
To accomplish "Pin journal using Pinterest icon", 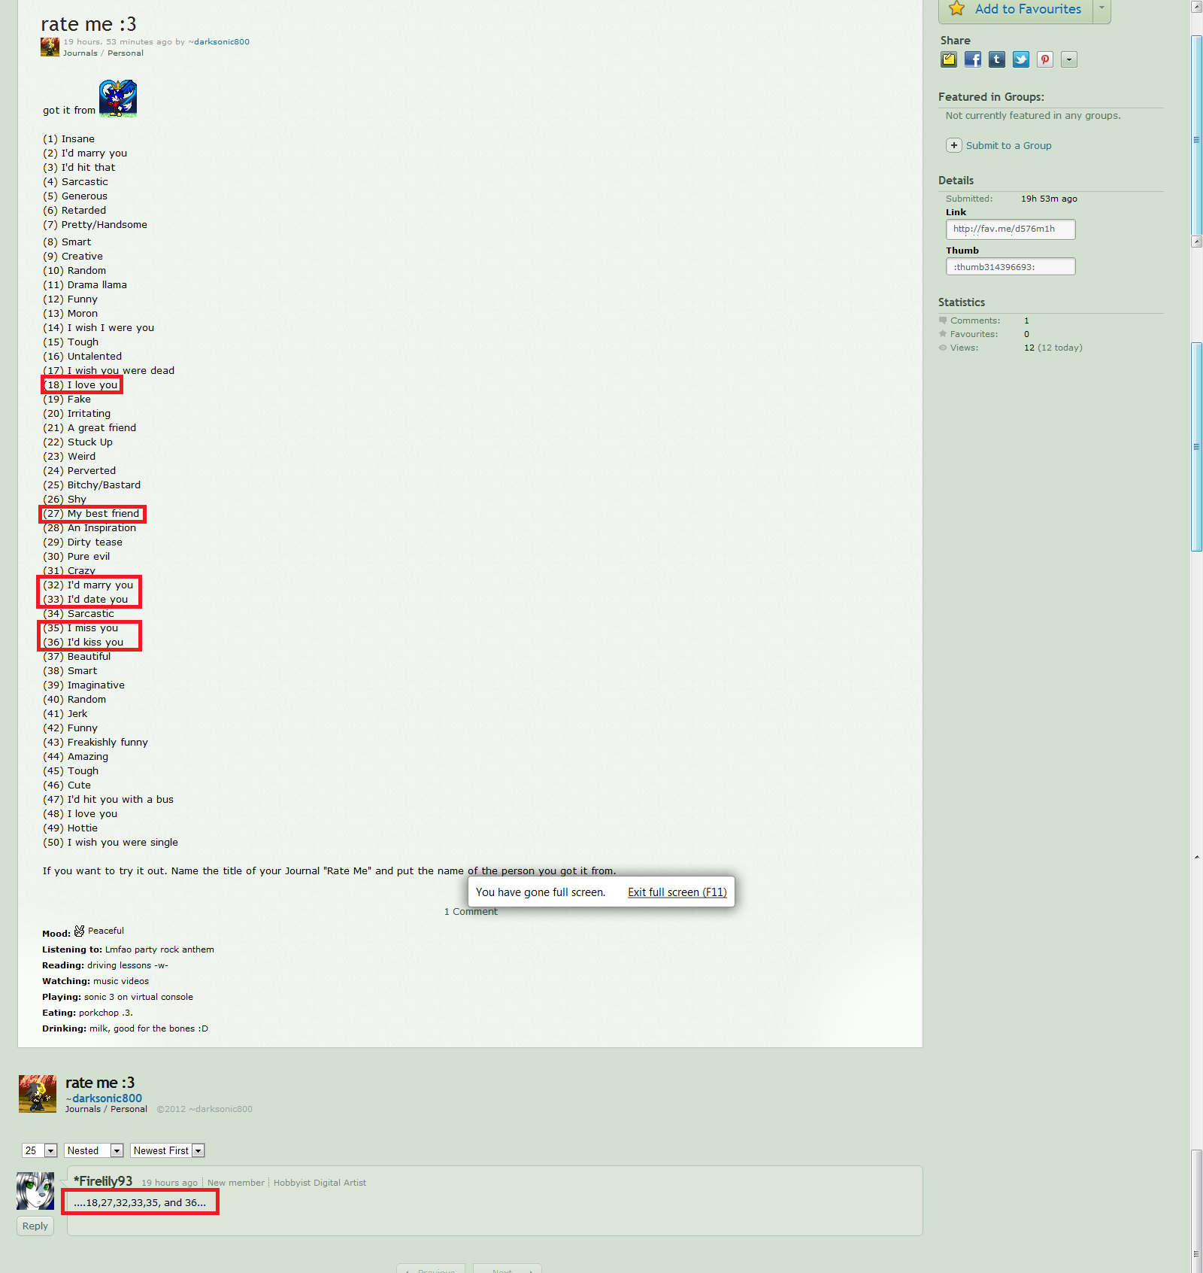I will tap(1045, 59).
